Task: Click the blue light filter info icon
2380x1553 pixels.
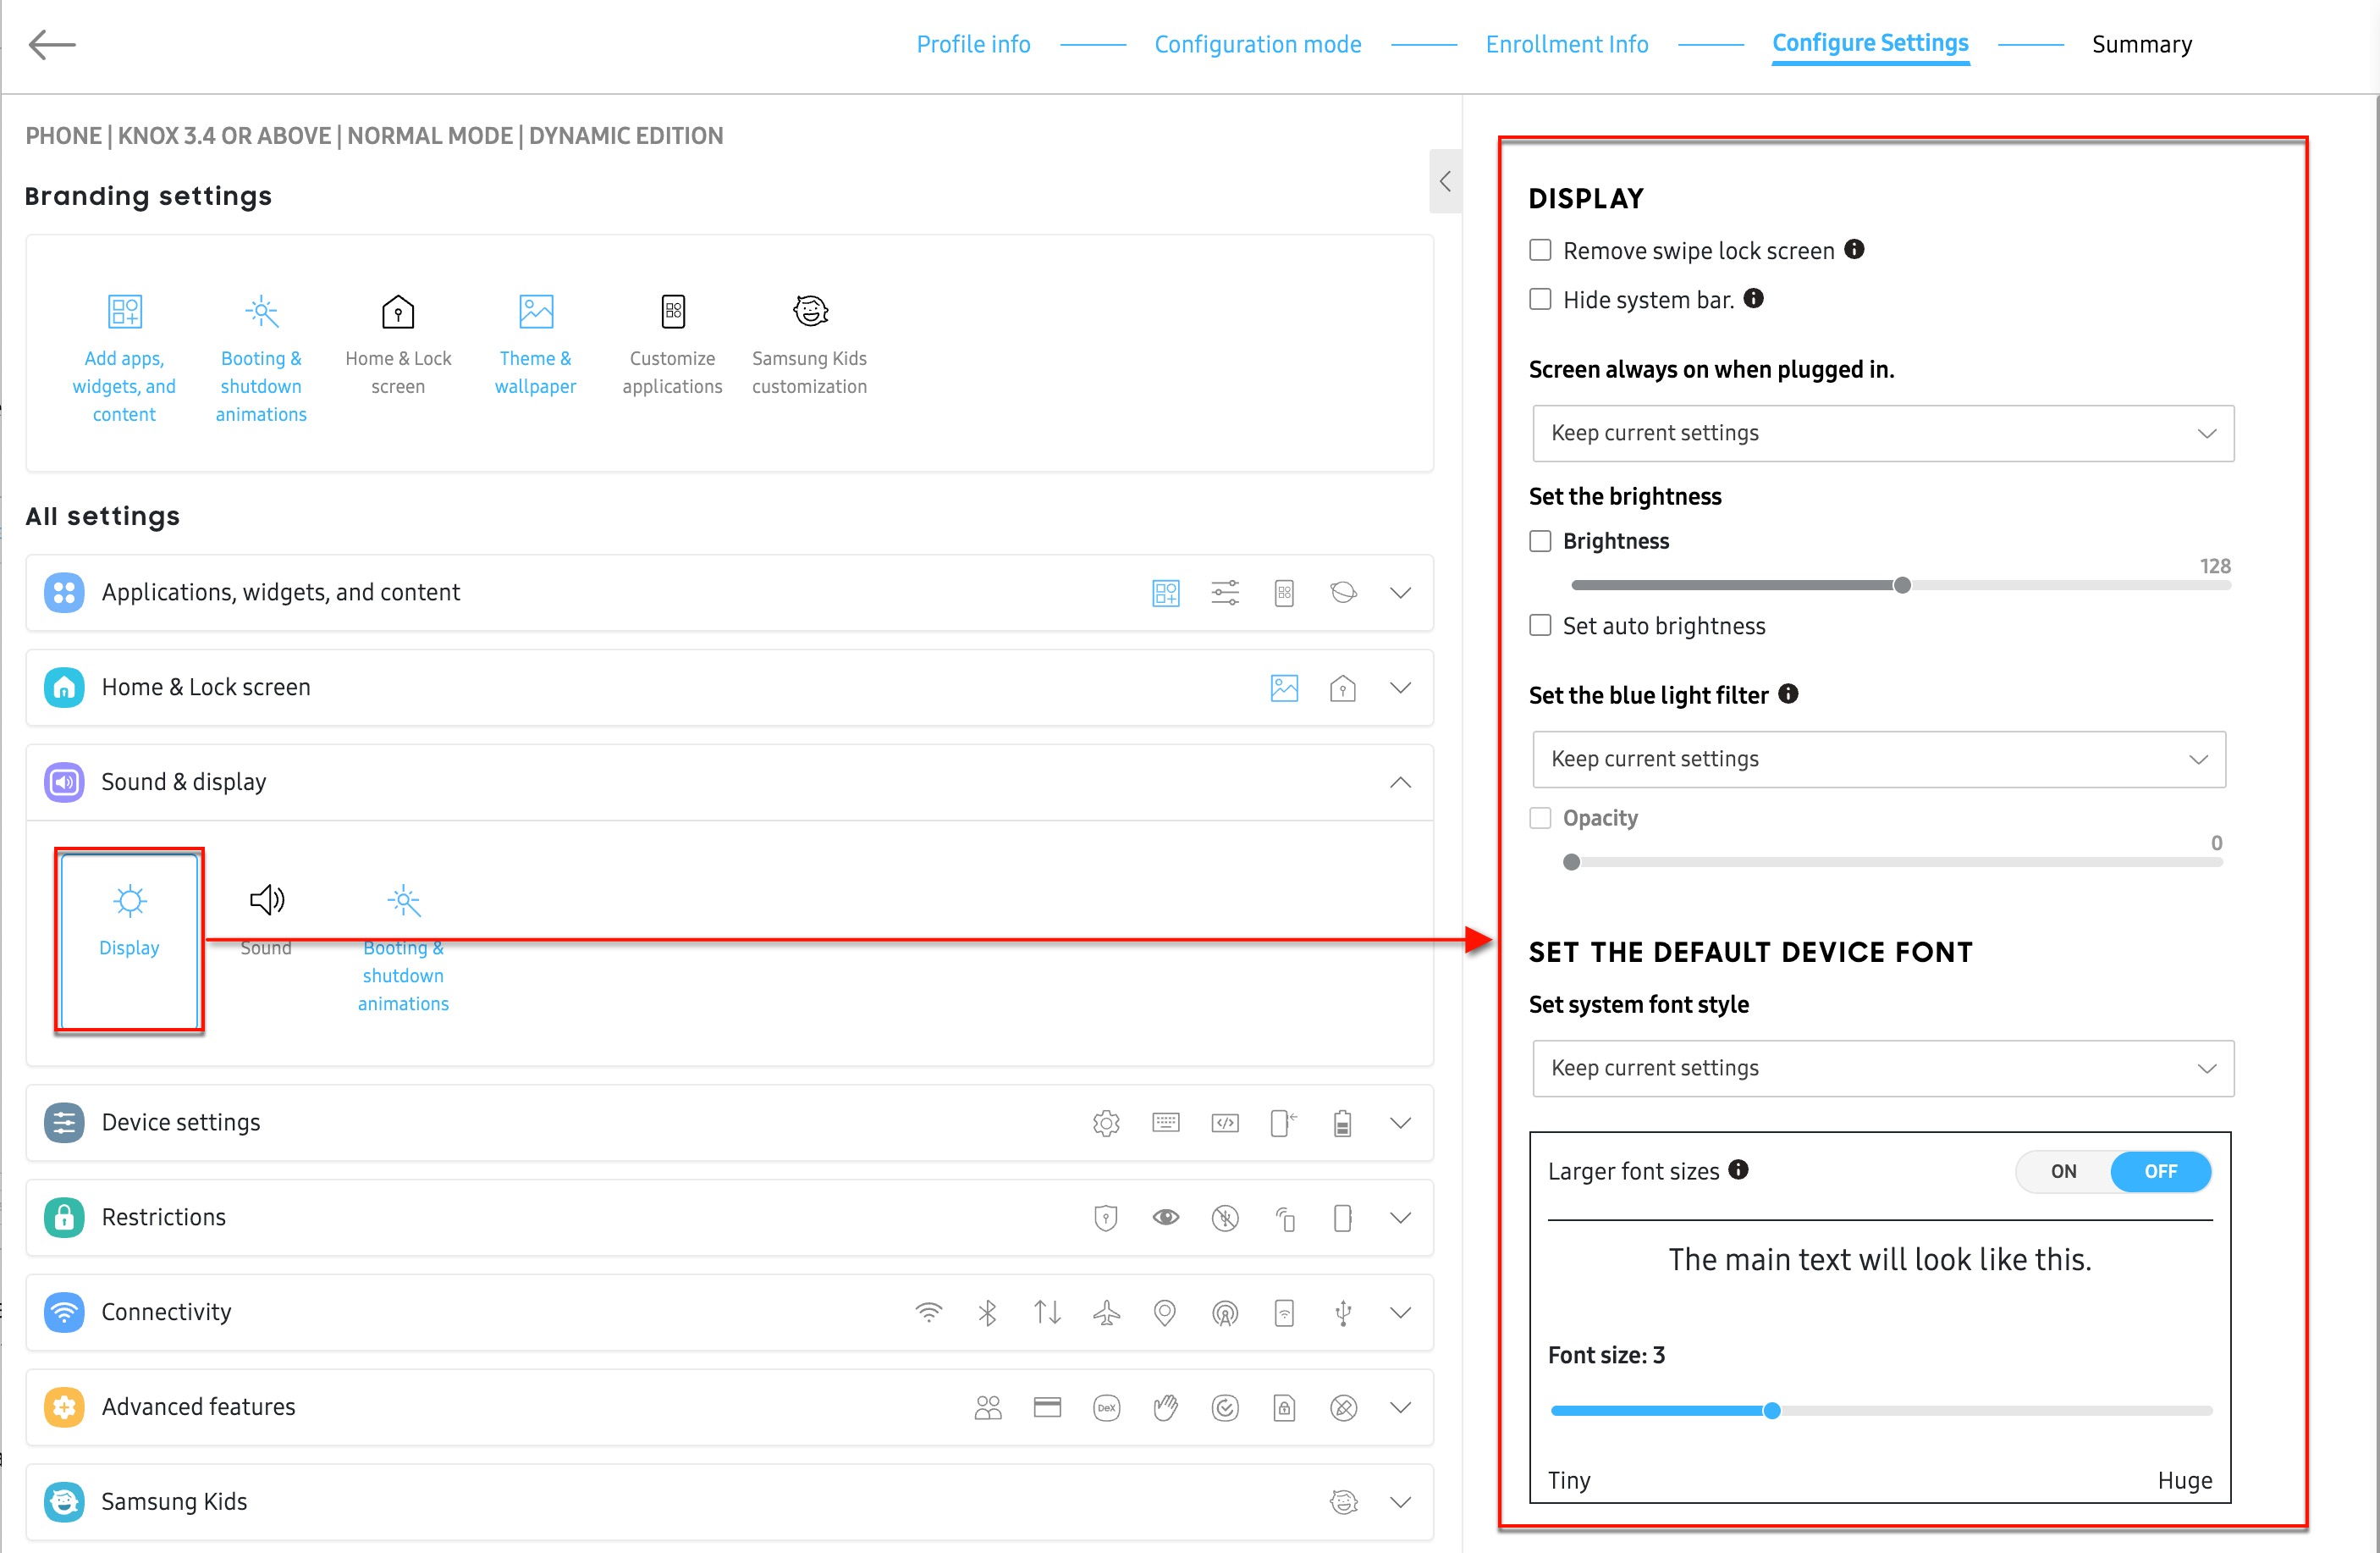Action: (x=1789, y=694)
